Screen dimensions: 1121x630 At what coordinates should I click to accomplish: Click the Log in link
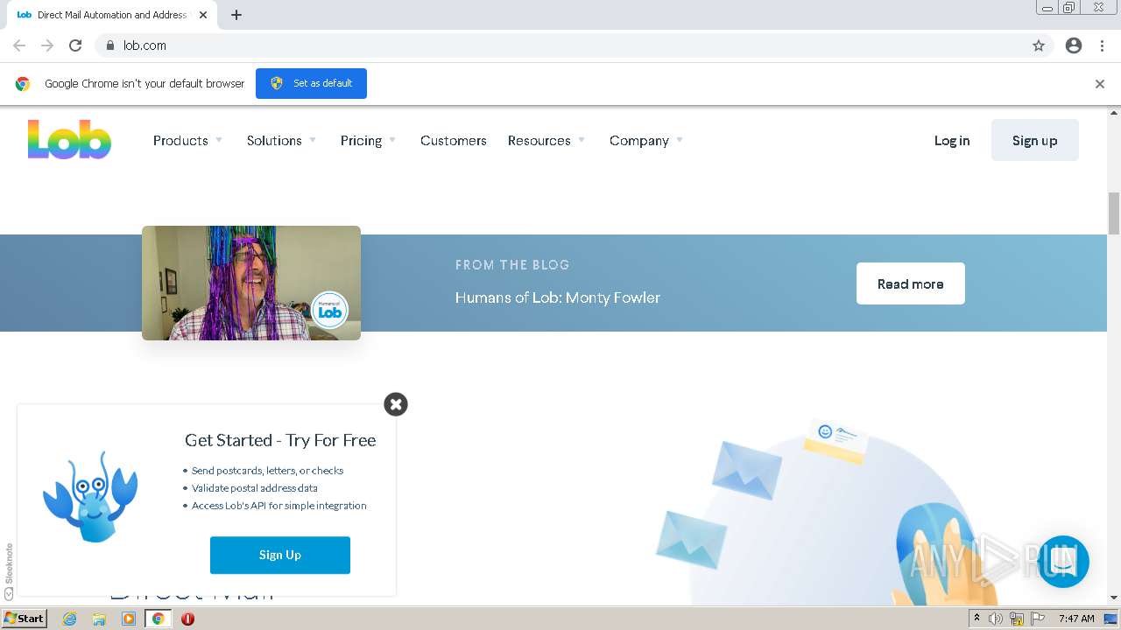tap(952, 140)
